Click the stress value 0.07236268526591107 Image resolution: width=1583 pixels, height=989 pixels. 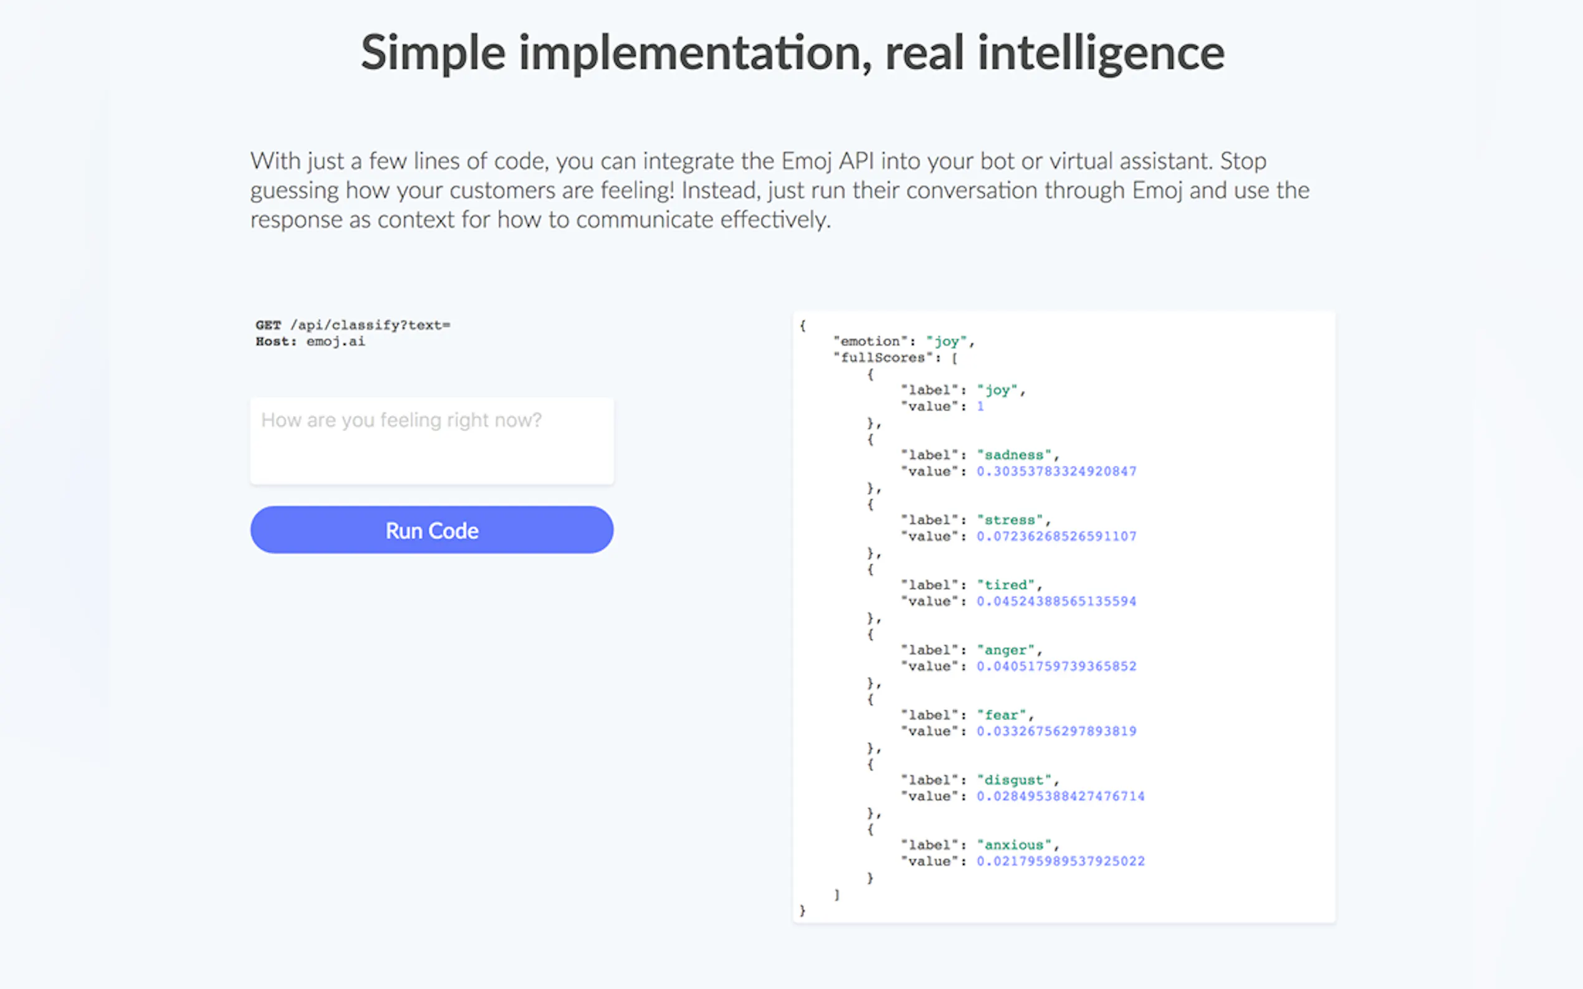[x=1056, y=536]
